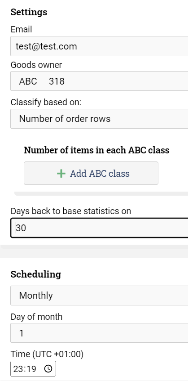The width and height of the screenshot is (188, 381).
Task: Focus the Email field with test@test.com
Action: [99, 46]
